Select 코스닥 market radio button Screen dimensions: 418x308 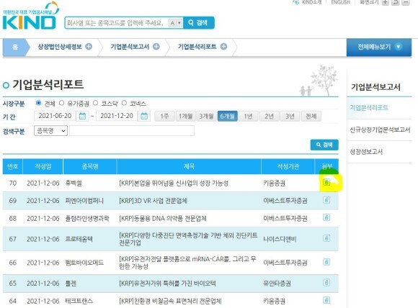click(95, 103)
